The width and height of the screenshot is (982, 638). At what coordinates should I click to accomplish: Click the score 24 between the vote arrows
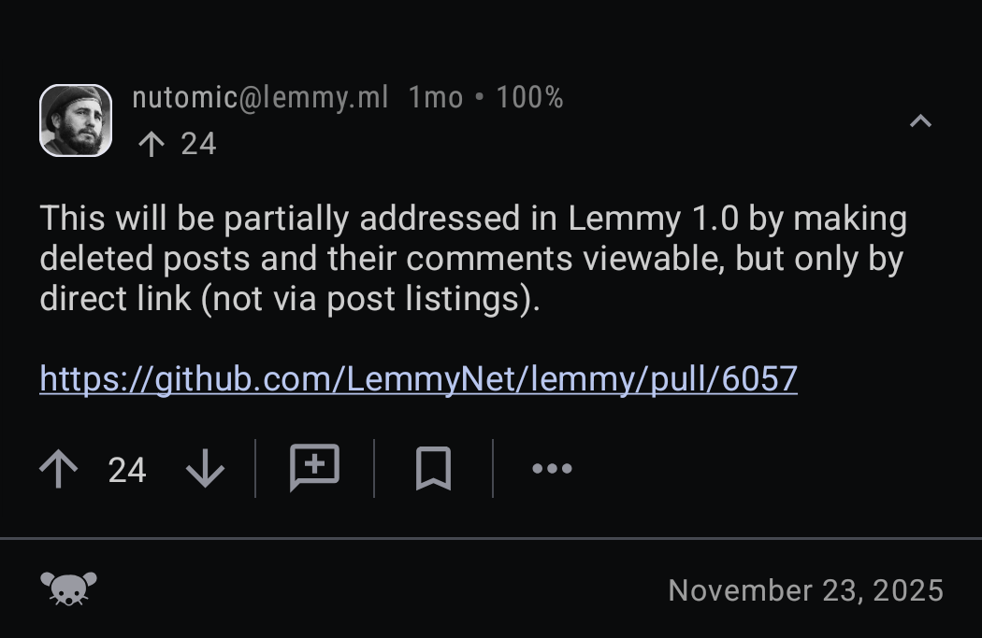tap(127, 470)
